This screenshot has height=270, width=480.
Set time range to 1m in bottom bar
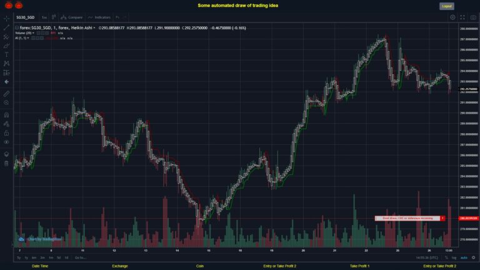pos(51,257)
